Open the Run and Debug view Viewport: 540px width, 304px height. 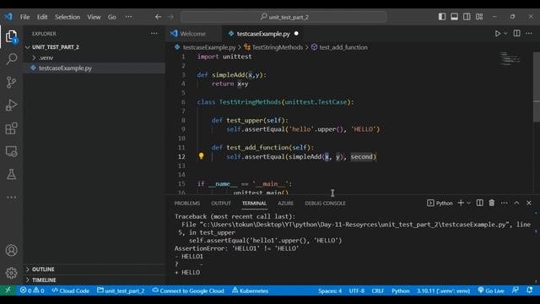tap(11, 105)
